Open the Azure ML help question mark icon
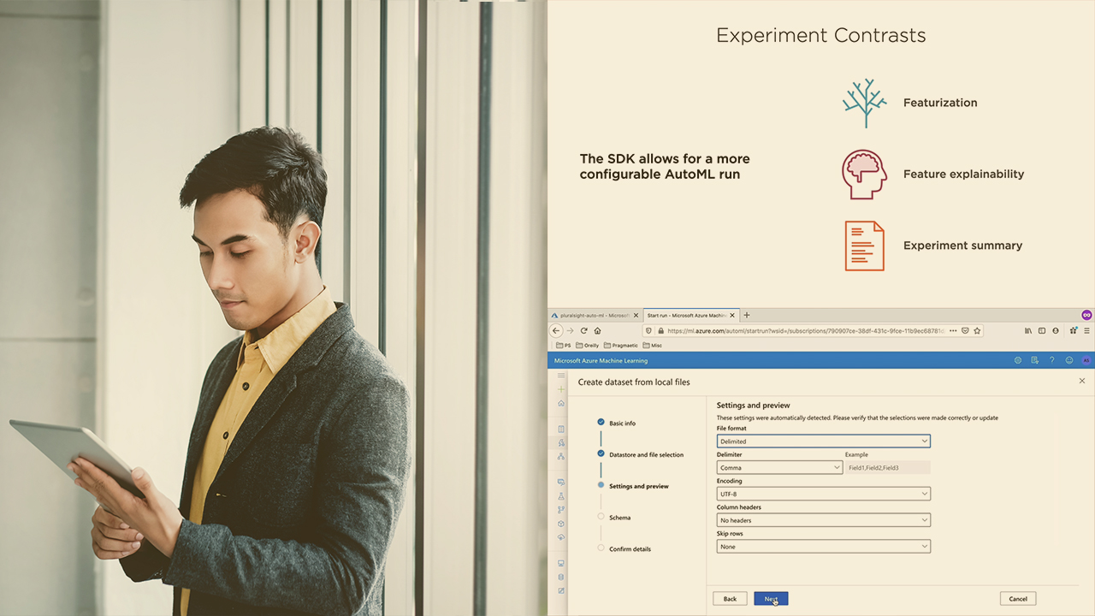This screenshot has height=616, width=1095. coord(1051,360)
